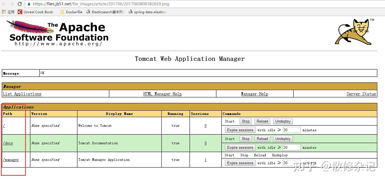The height and width of the screenshot is (182, 385).
Task: Open the /docs application path link
Action: [x=8, y=143]
